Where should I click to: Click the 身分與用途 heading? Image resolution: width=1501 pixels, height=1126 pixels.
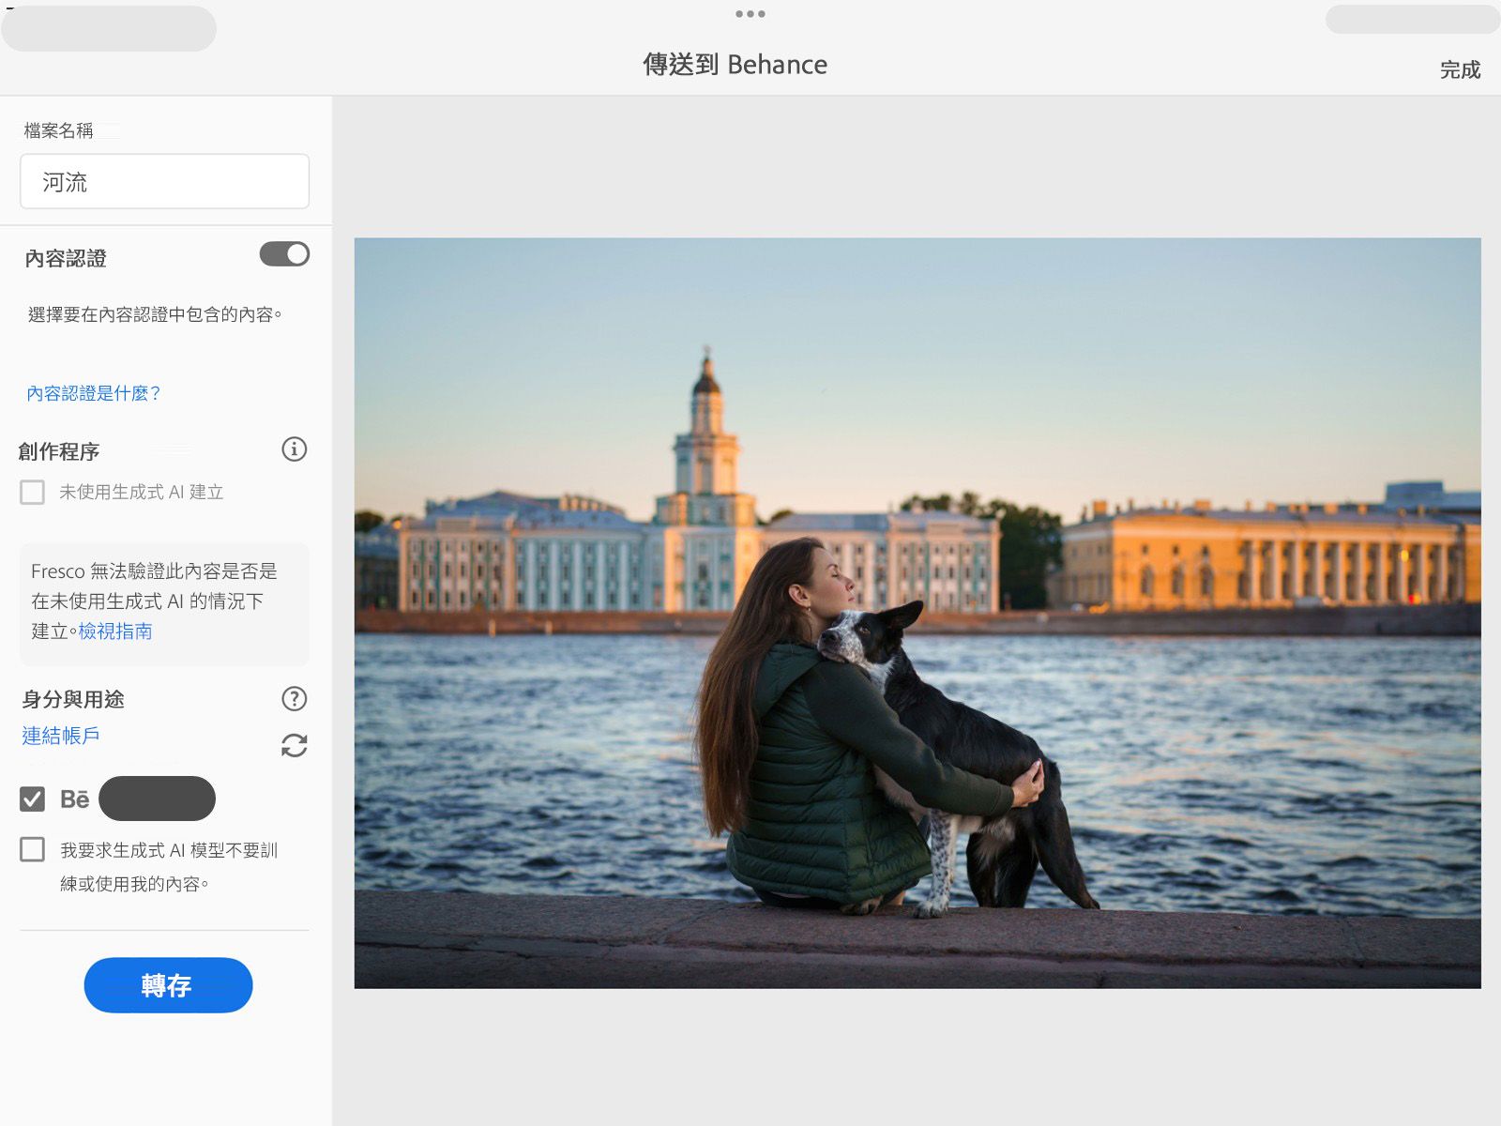coord(73,699)
